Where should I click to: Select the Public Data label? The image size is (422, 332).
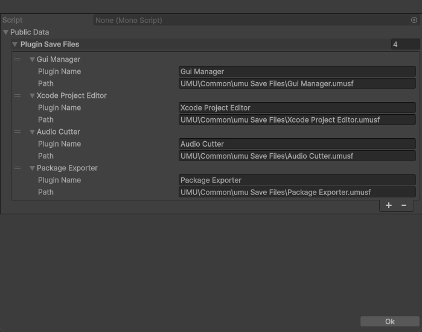tap(30, 32)
